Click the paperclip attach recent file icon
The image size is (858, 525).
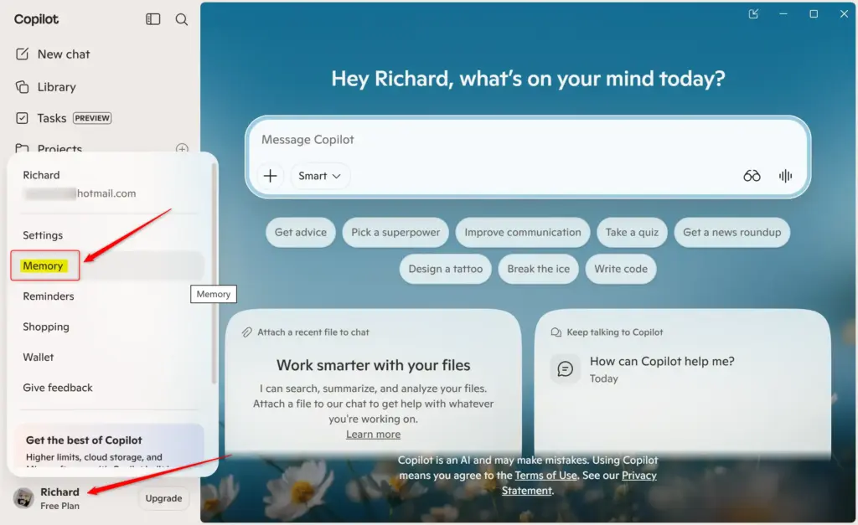pyautogui.click(x=247, y=332)
